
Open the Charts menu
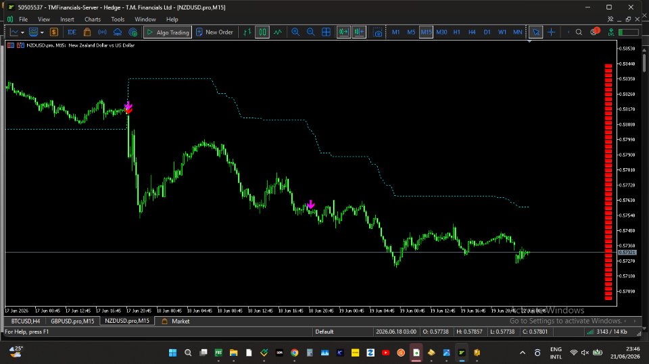pyautogui.click(x=93, y=19)
